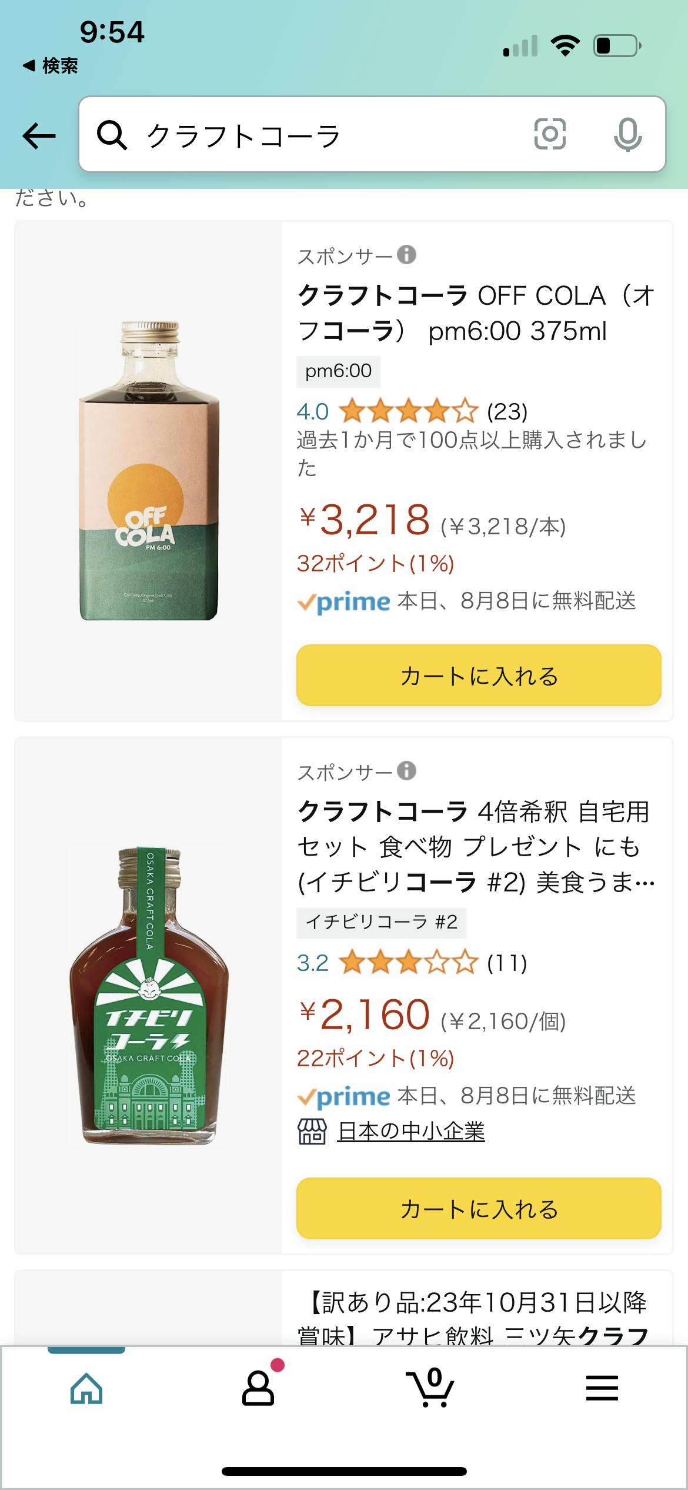The height and width of the screenshot is (1490, 688).
Task: Tap the back arrow beside search bar
Action: [x=39, y=136]
